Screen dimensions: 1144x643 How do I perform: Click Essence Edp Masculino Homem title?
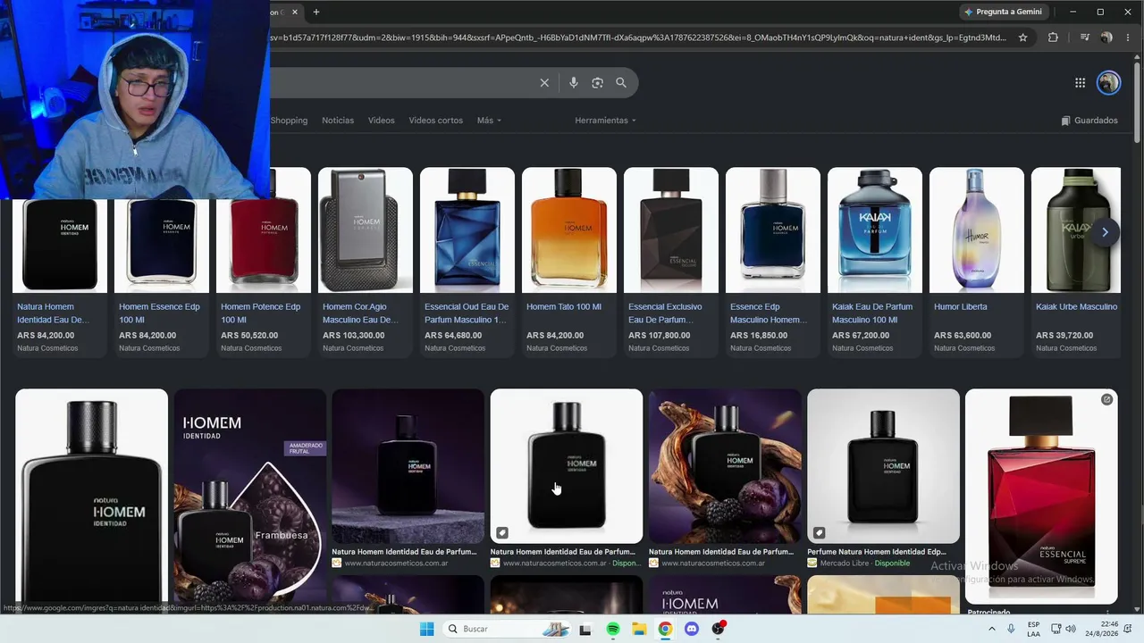[769, 313]
